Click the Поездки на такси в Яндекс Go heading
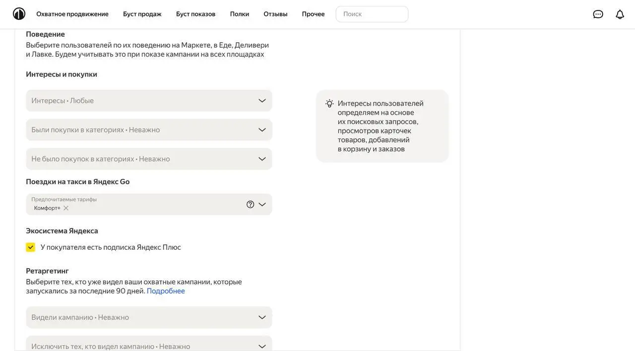Image resolution: width=635 pixels, height=351 pixels. [x=78, y=182]
